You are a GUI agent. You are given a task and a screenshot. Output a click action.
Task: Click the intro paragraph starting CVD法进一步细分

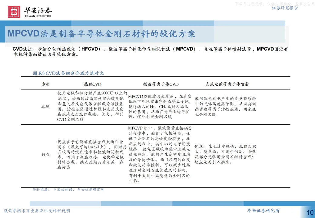pyautogui.click(x=150, y=51)
